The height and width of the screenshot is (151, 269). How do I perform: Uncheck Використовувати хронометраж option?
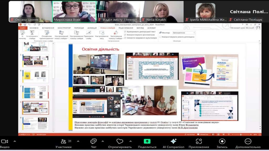click(125, 35)
